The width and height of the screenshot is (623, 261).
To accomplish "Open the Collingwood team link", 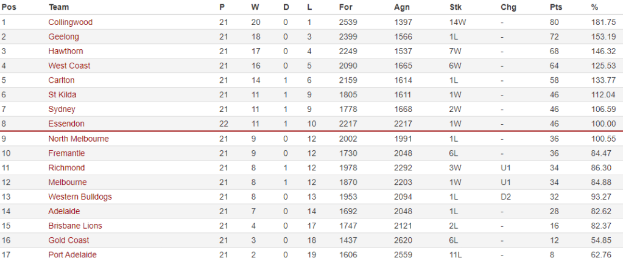I will click(x=70, y=22).
